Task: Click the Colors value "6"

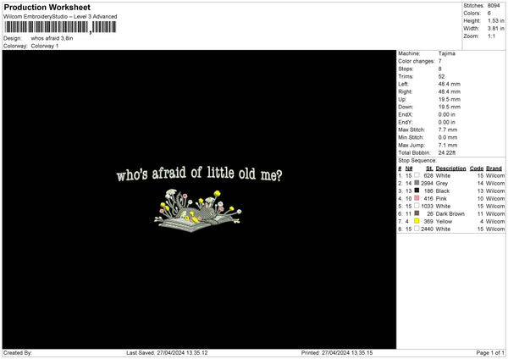Action: coord(489,14)
